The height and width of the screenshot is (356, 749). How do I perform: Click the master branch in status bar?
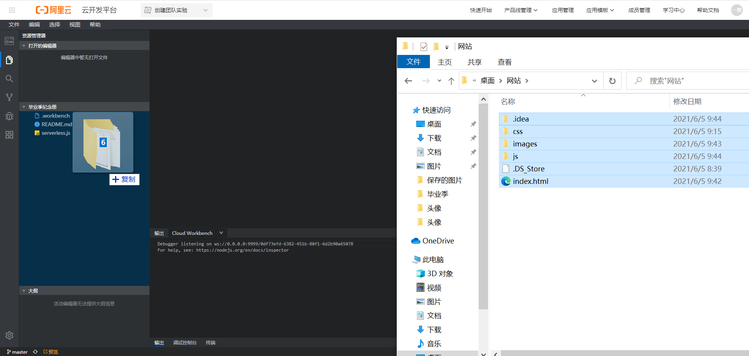click(17, 352)
